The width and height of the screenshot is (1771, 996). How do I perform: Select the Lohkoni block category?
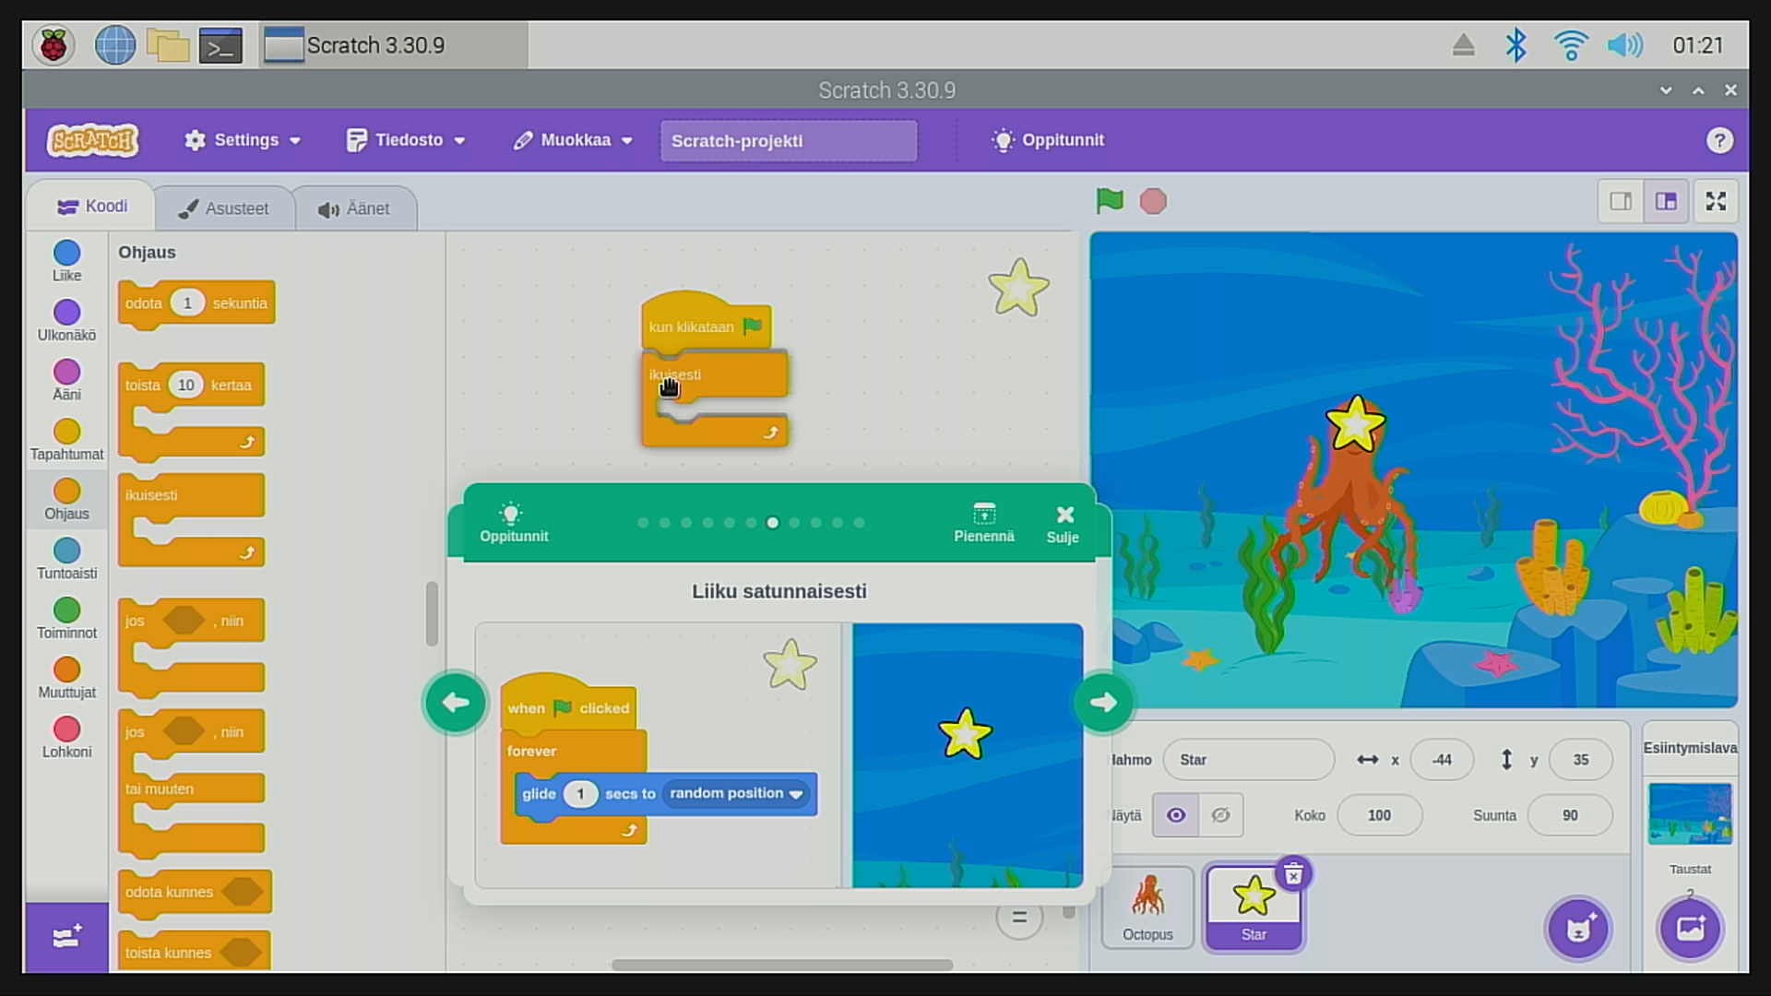click(66, 738)
